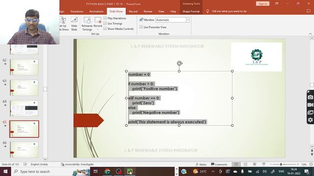
Task: Click the Record slide show icon
Action: 98,21
